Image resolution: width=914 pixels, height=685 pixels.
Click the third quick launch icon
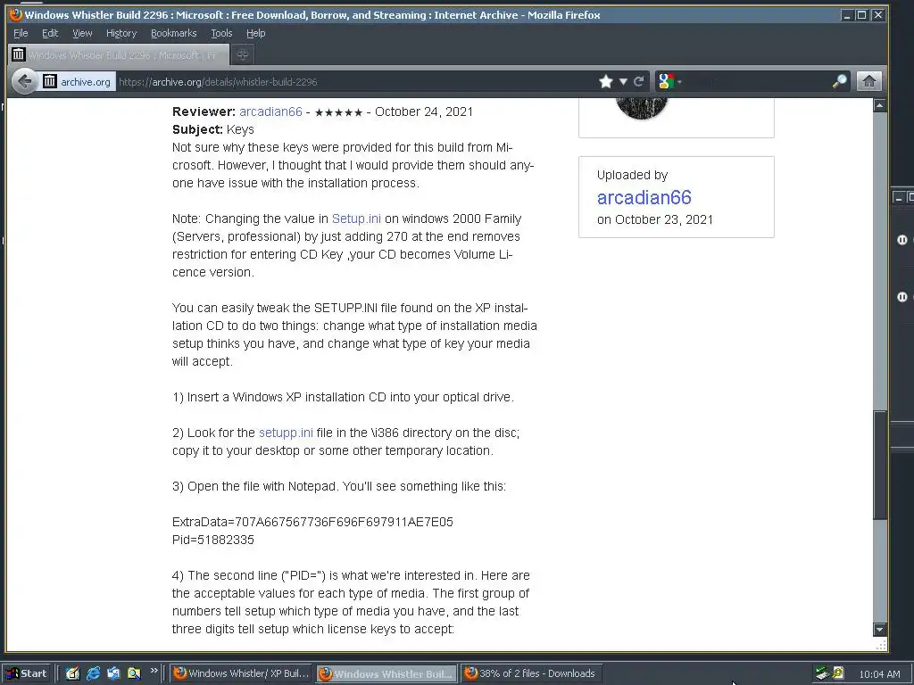click(113, 673)
